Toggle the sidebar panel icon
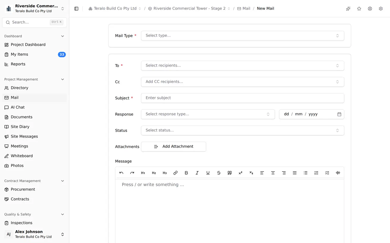Image resolution: width=390 pixels, height=243 pixels. [76, 9]
